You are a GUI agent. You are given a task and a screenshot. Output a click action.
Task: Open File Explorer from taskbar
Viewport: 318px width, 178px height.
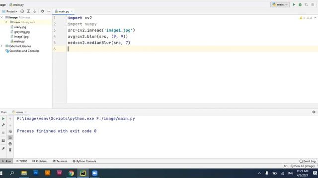[x=24, y=173]
